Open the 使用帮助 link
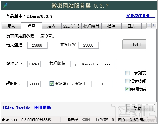The image size is (158, 124). pos(43,108)
